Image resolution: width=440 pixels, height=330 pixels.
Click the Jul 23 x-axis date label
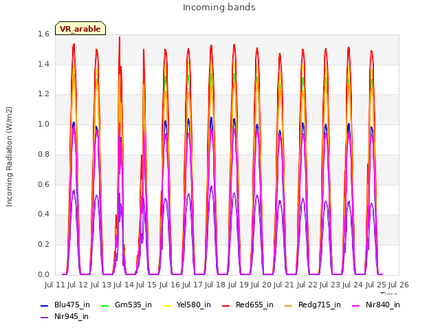(x=330, y=285)
